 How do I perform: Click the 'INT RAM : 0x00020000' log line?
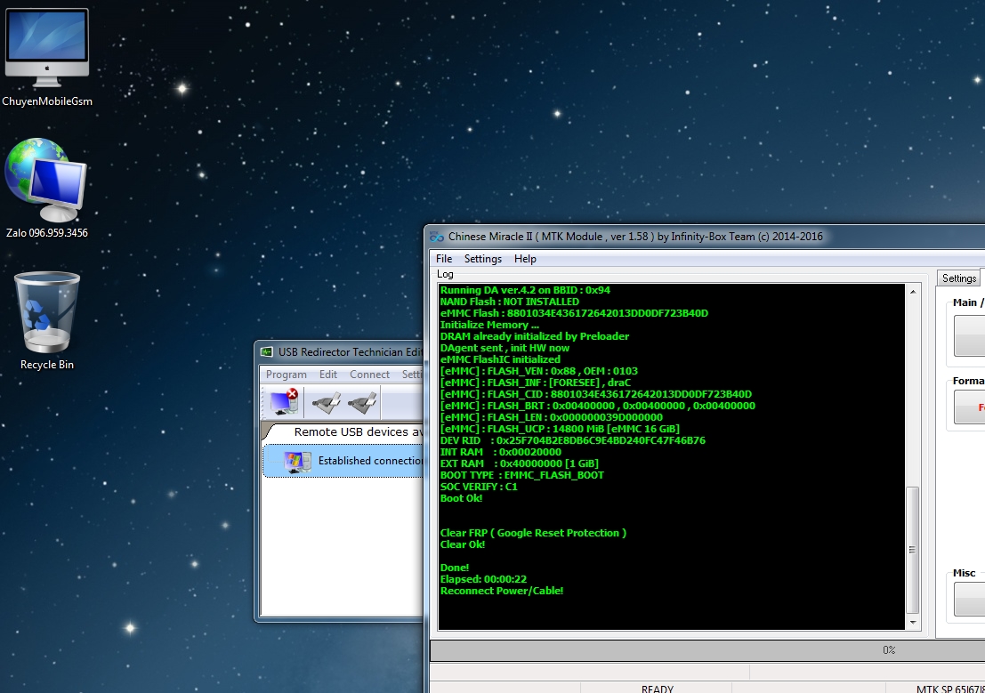tap(501, 452)
